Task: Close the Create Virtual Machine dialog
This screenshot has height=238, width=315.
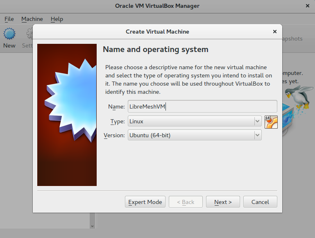Action: point(275,32)
